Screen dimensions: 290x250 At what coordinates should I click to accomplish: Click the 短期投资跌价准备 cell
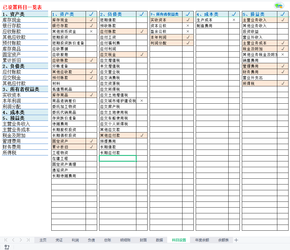coord(69,43)
